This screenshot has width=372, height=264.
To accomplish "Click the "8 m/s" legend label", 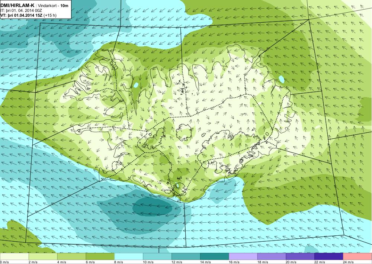I will [x=119, y=262].
